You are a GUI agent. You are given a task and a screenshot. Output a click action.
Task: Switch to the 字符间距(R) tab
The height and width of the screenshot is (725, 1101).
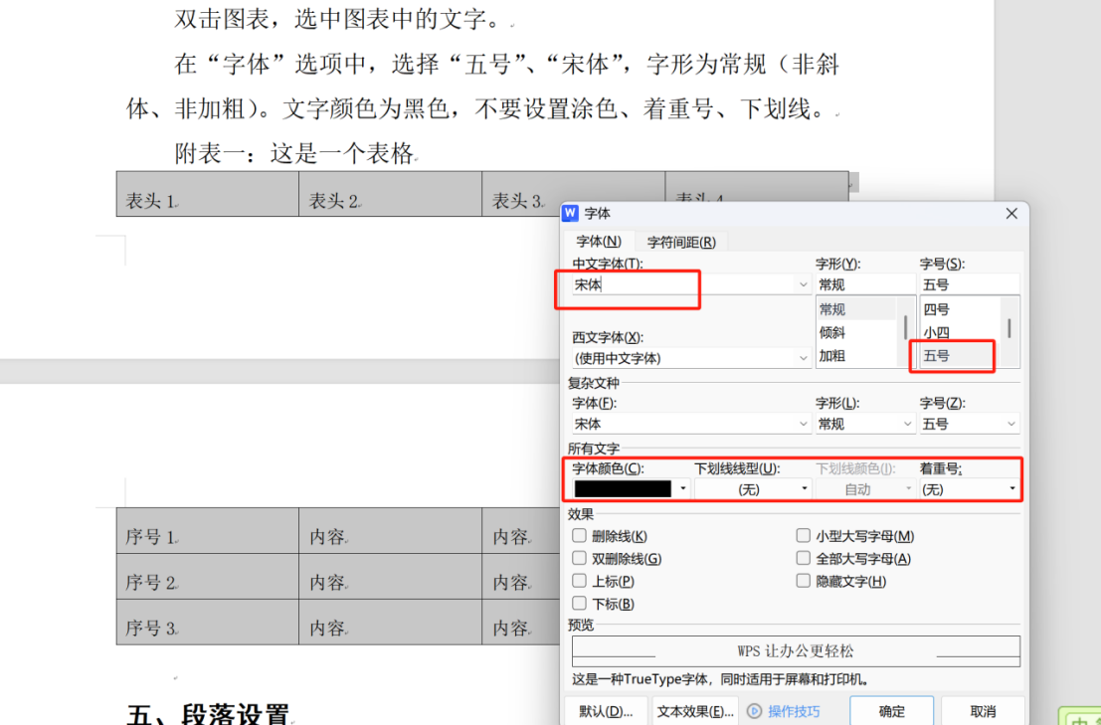(x=681, y=242)
